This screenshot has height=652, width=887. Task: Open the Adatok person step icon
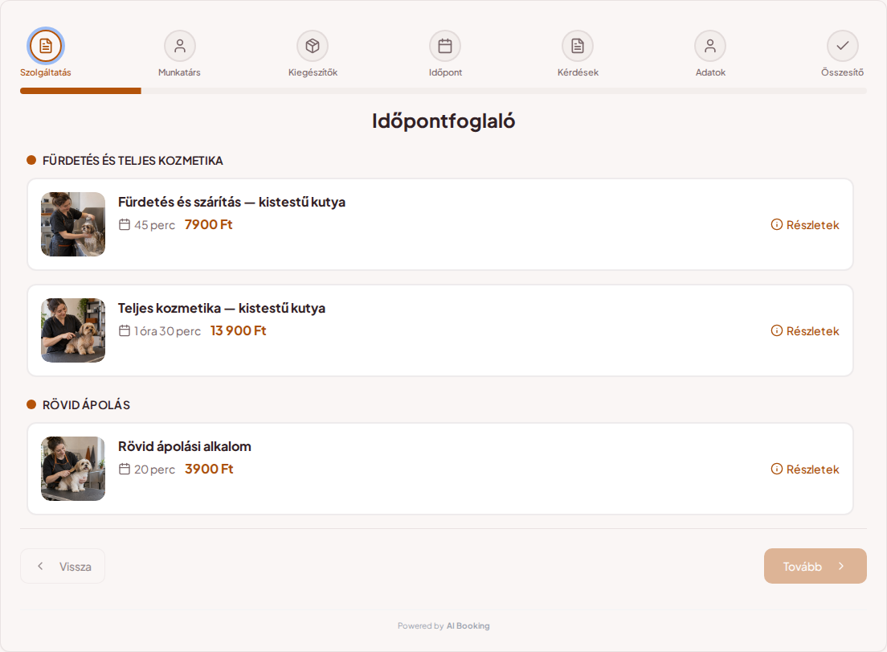click(710, 46)
